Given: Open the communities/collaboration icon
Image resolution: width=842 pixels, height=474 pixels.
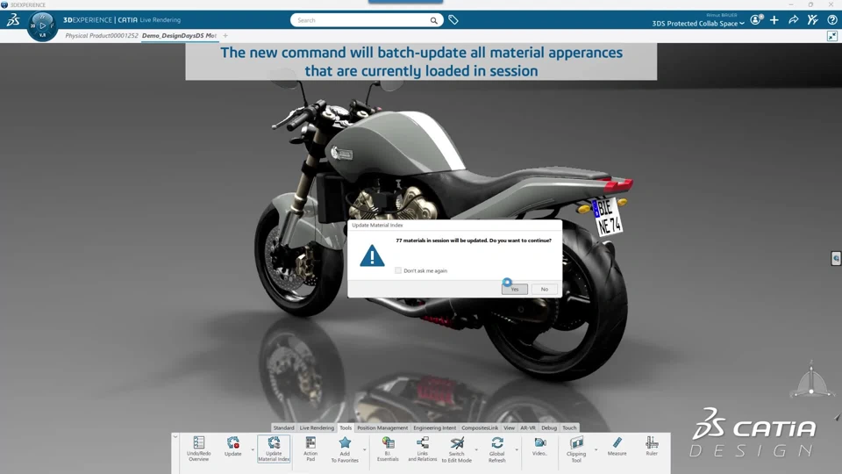Looking at the screenshot, I should pos(812,20).
